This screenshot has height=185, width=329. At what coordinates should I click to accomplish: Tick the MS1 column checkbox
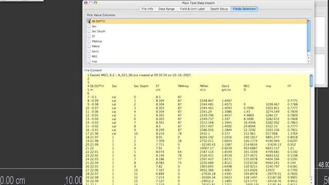(89, 57)
